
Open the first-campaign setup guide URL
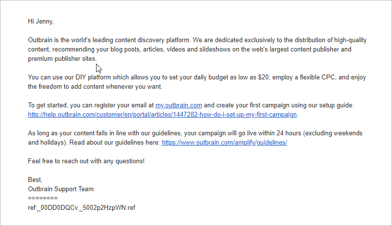(162, 115)
